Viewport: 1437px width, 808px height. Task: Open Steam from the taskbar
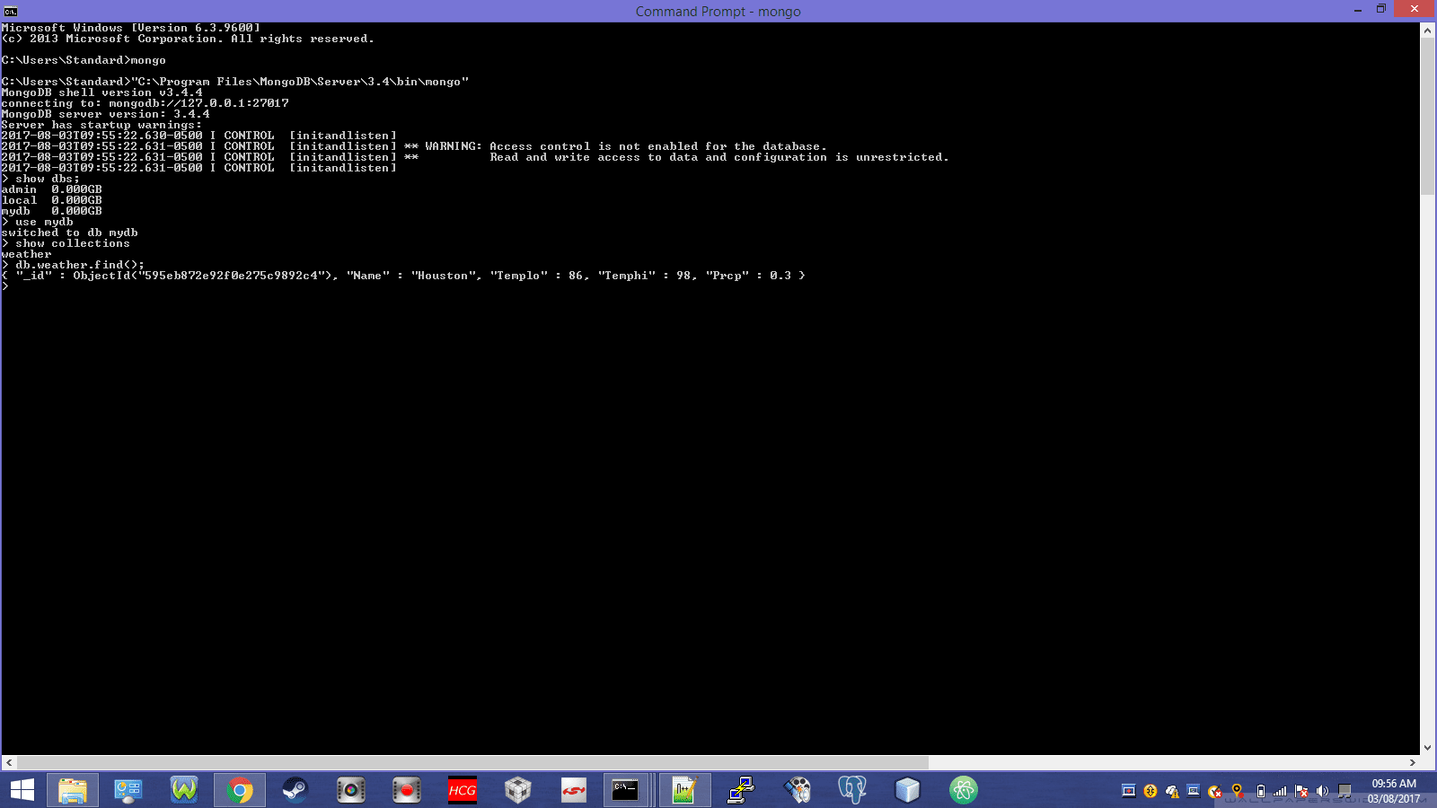pos(295,790)
